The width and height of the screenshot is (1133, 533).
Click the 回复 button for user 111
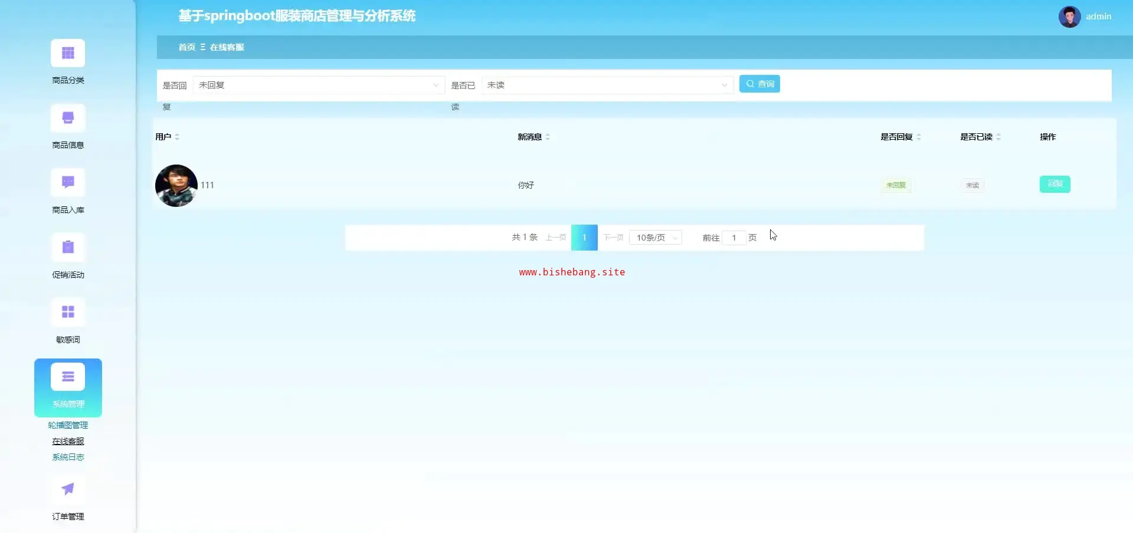coord(1055,184)
